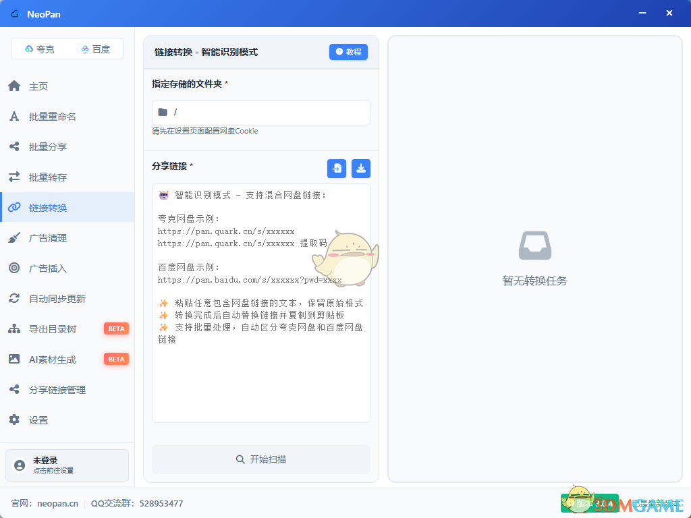Viewport: 691px width, 518px height.
Task: Select 批量分享 in the sidebar
Action: click(x=48, y=147)
